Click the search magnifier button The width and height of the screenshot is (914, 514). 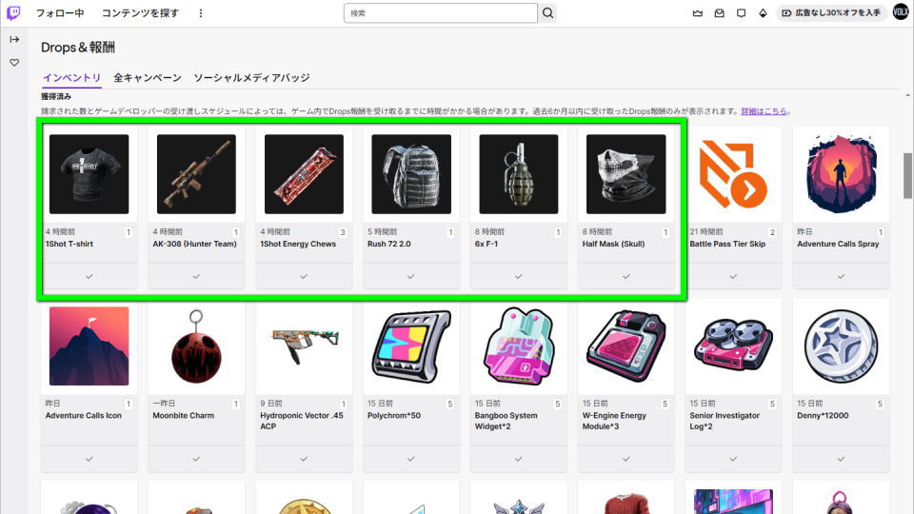click(x=548, y=12)
